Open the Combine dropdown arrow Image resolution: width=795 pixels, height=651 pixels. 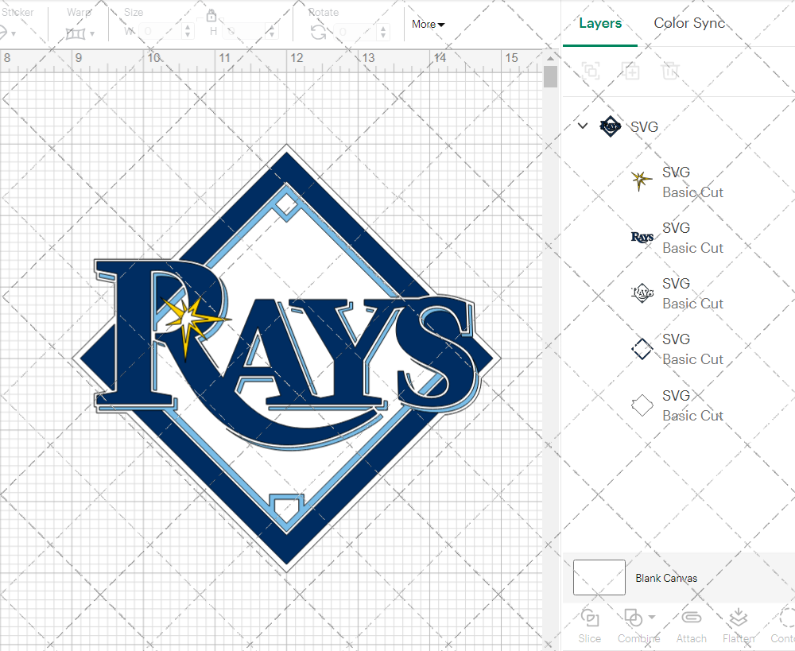[x=652, y=617]
